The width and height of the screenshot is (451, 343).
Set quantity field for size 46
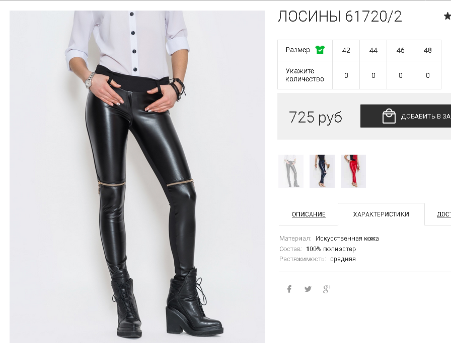(400, 75)
